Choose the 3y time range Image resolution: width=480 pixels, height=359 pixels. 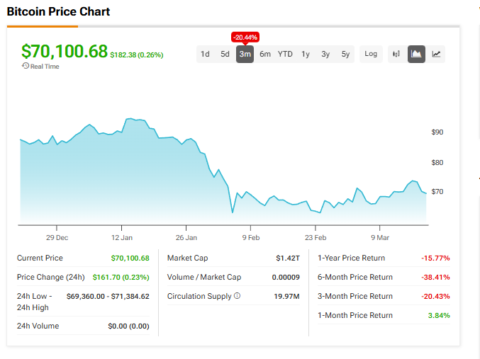click(325, 54)
